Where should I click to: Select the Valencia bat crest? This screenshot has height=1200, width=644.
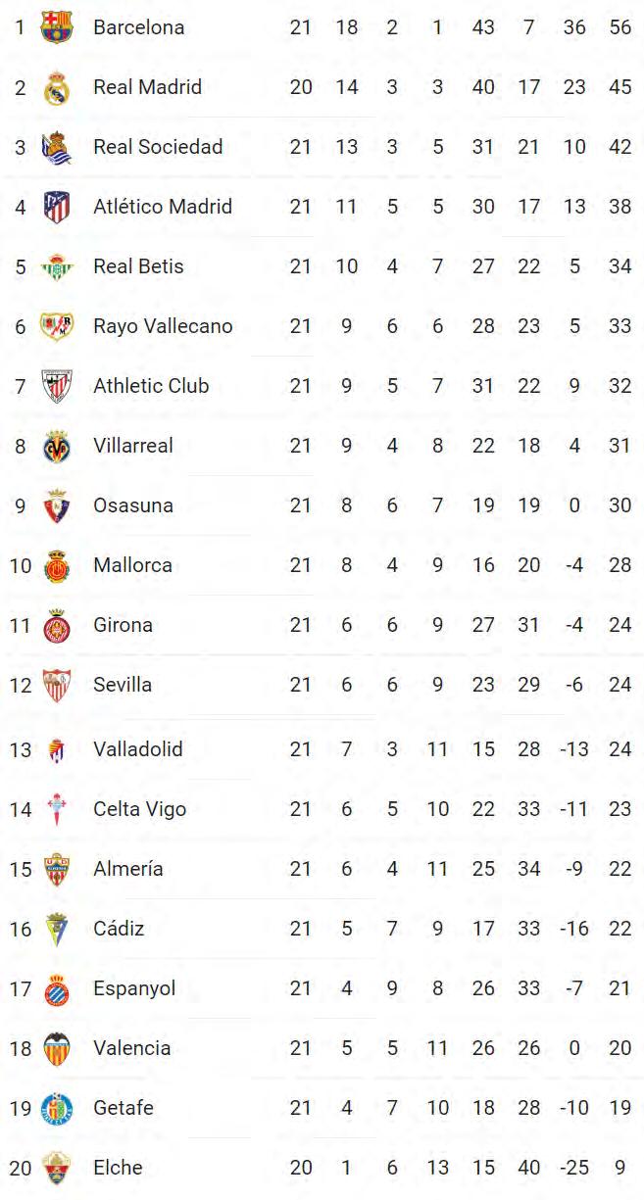pyautogui.click(x=57, y=1048)
